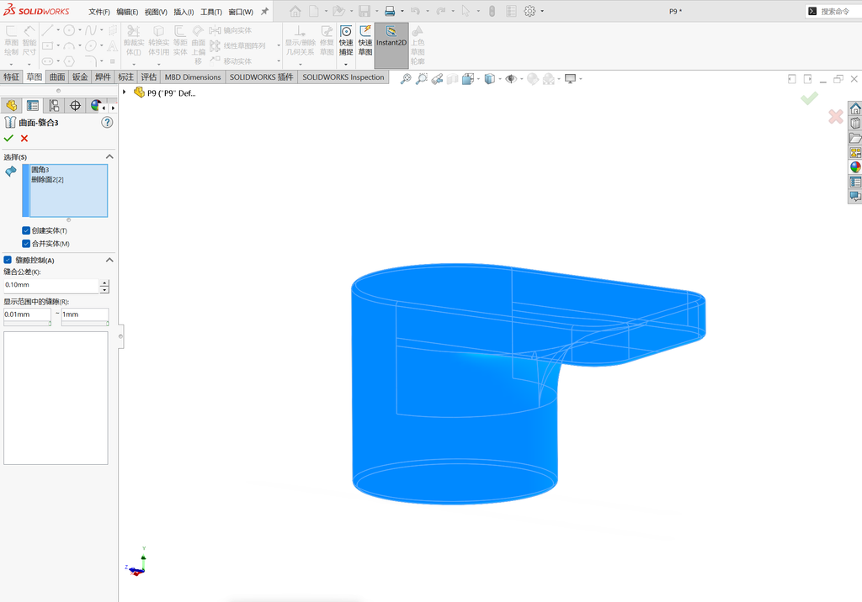
Task: Open the DisplayManager color ball tab
Action: pos(96,105)
